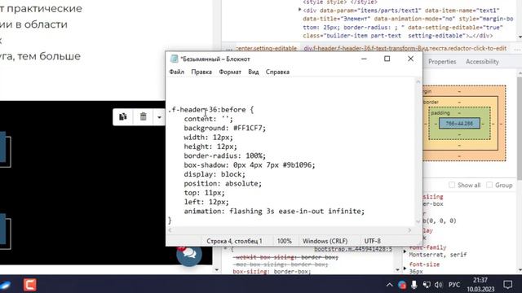Image resolution: width=522 pixels, height=293 pixels.
Task: Click the UTF-8 encoding status in Notepad
Action: tap(372, 241)
